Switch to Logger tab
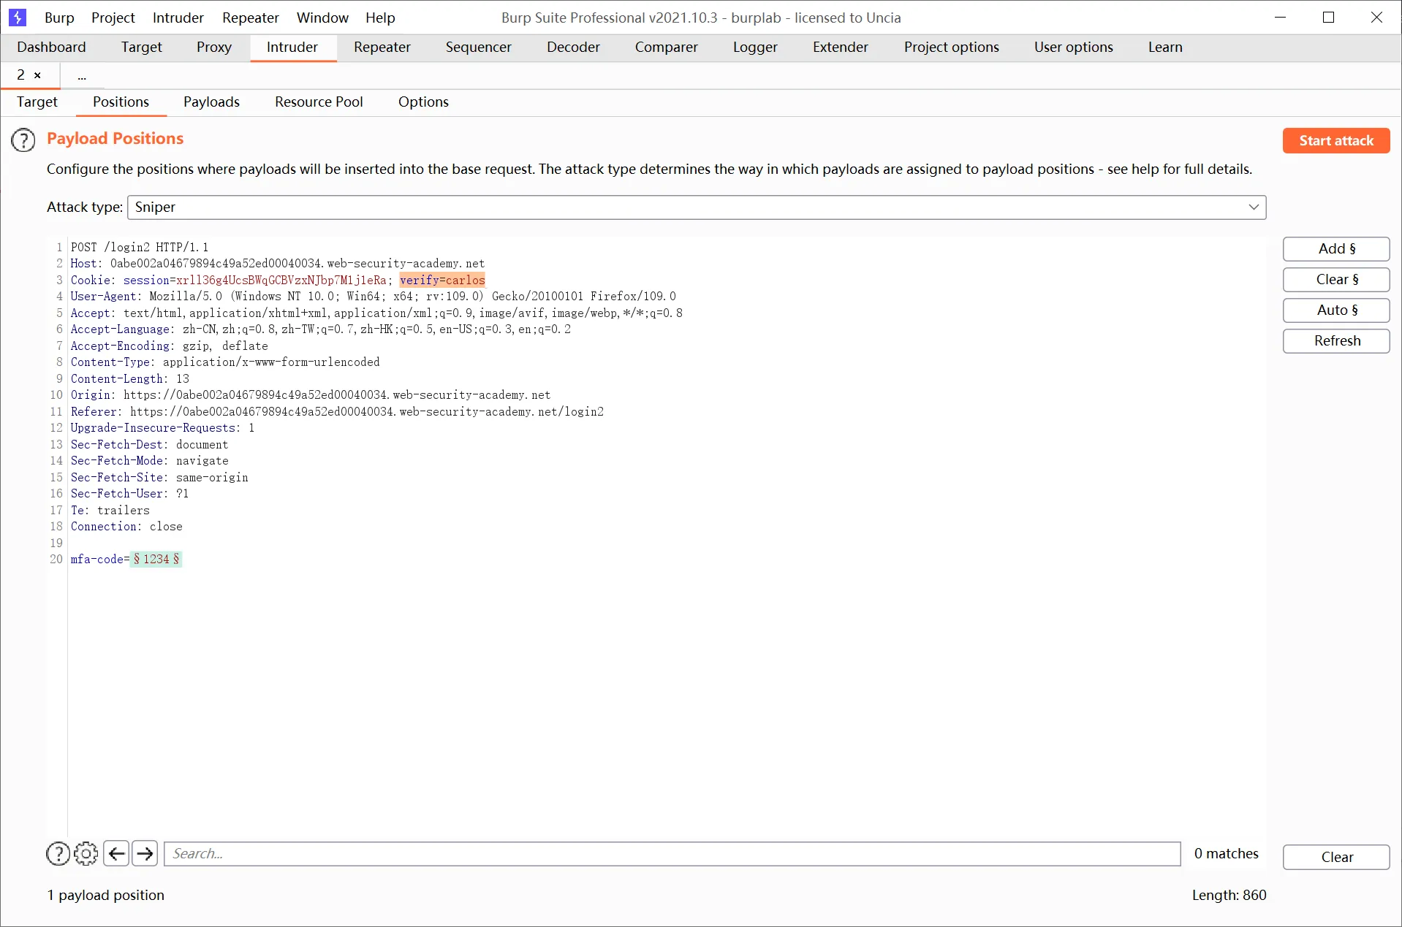This screenshot has height=927, width=1402. click(755, 47)
